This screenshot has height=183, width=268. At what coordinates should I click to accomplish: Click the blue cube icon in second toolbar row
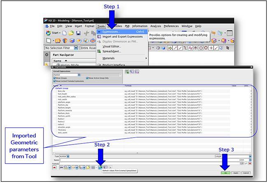(x=72, y=41)
